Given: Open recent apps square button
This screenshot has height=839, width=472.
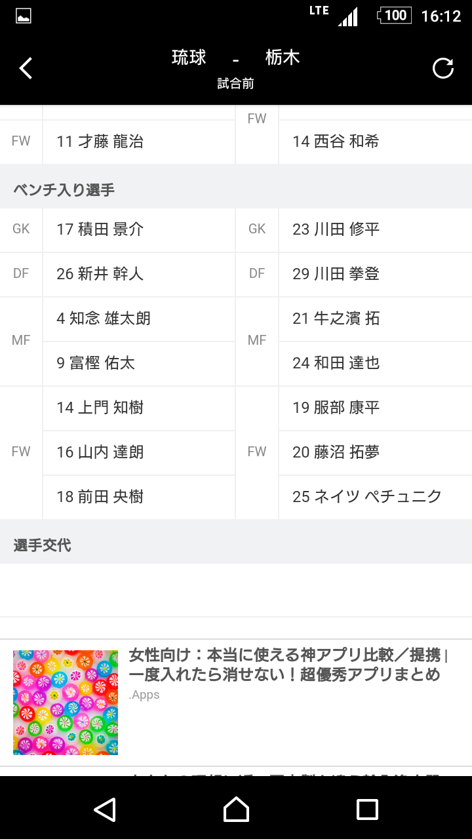Looking at the screenshot, I should (367, 810).
